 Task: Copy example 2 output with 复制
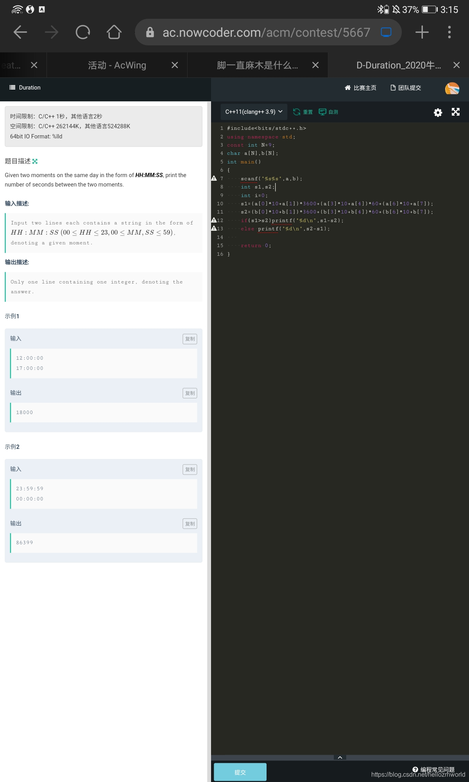click(x=190, y=524)
